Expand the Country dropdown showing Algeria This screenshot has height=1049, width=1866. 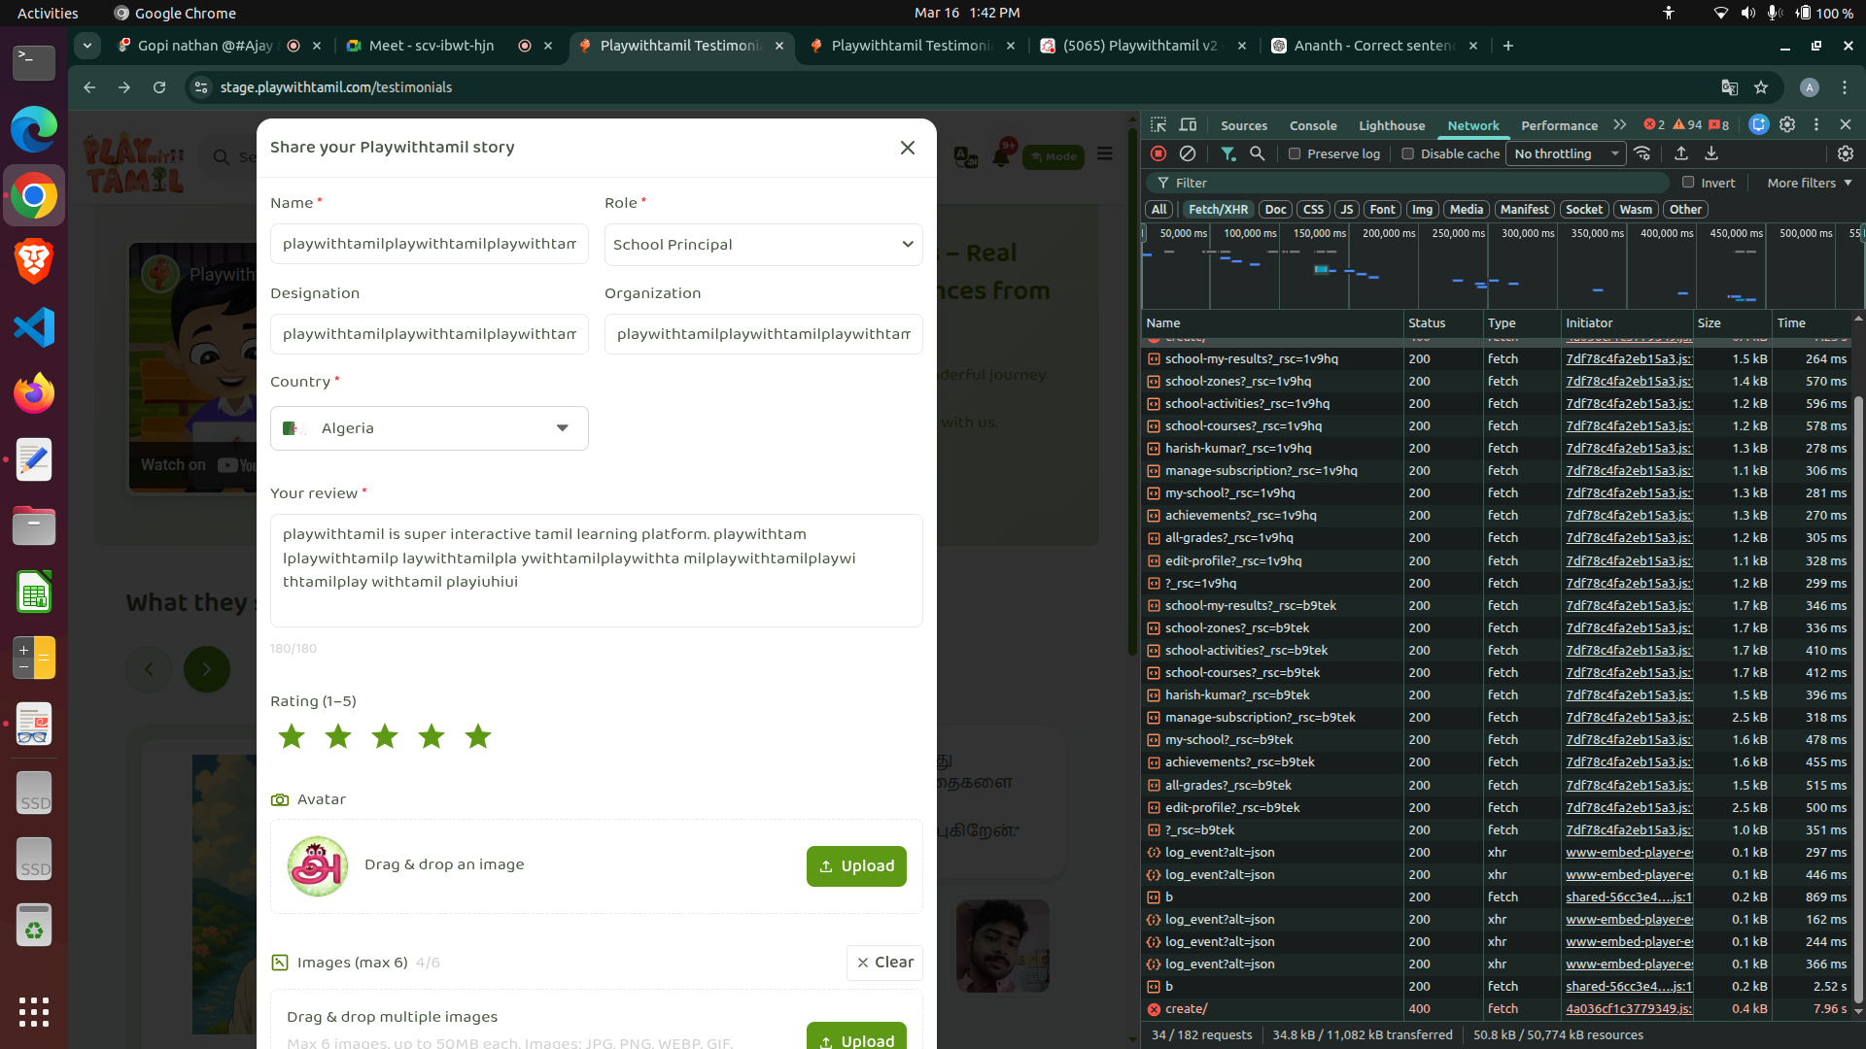pyautogui.click(x=429, y=428)
